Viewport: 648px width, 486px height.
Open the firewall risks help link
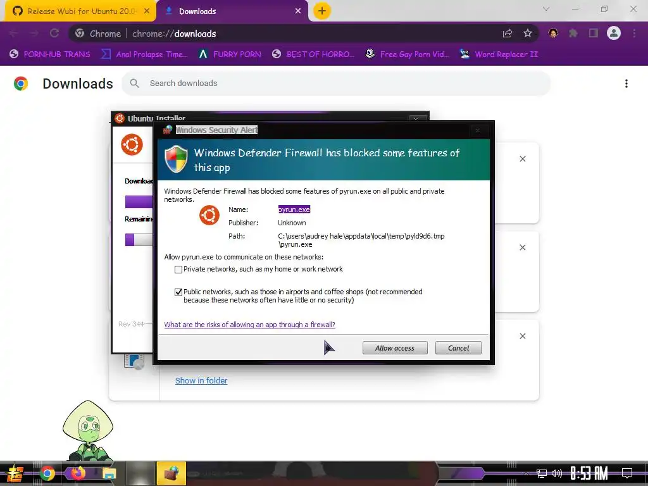click(x=249, y=325)
